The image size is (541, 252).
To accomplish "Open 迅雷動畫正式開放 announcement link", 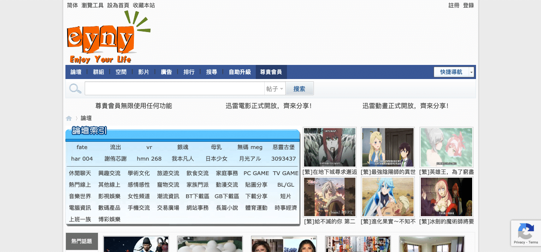I will click(x=406, y=106).
